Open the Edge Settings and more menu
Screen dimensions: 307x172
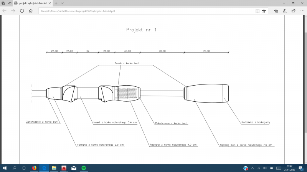(301, 11)
